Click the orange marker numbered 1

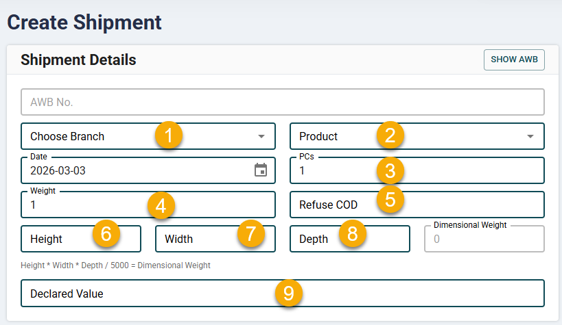(x=169, y=135)
